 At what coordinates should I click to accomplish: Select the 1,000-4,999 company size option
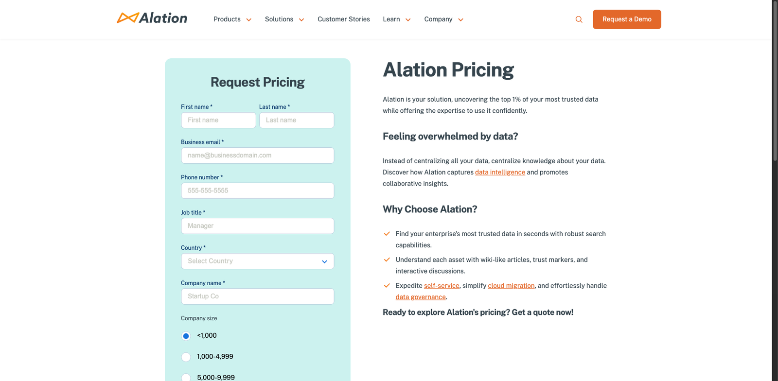tap(186, 357)
